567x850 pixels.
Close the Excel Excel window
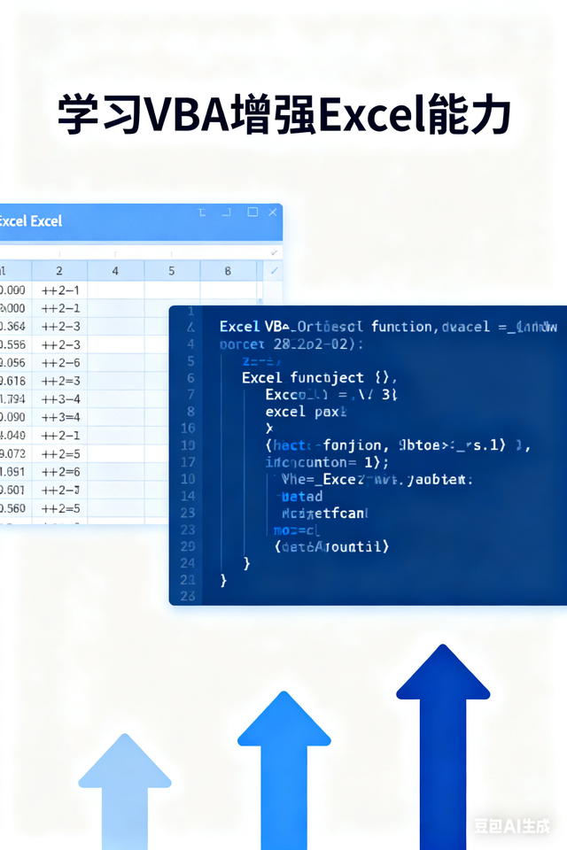(x=272, y=212)
